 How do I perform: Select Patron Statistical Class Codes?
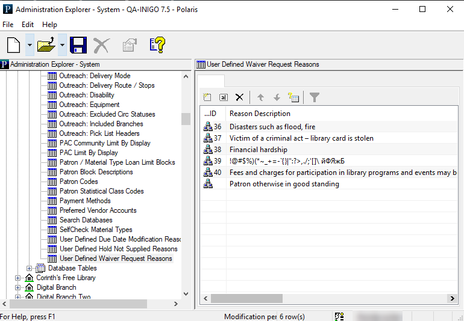click(101, 191)
